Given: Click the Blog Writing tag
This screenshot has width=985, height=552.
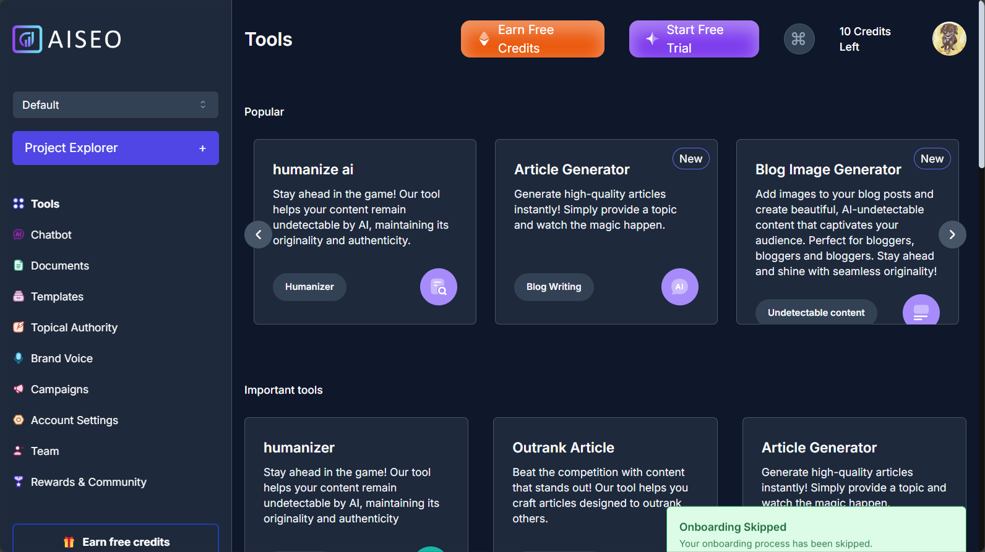Looking at the screenshot, I should tap(554, 287).
